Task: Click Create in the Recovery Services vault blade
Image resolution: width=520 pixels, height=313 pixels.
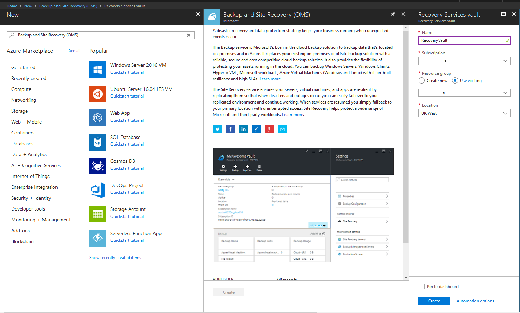Action: (434, 301)
